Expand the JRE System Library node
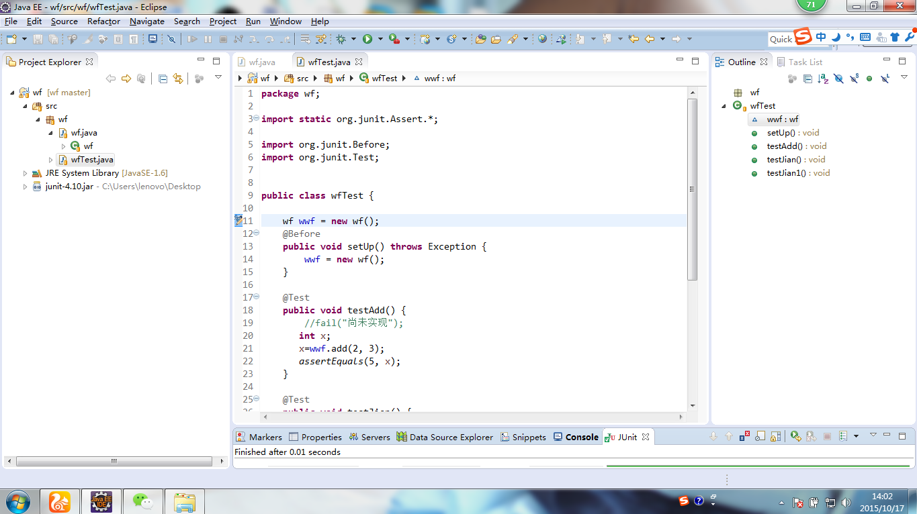The height and width of the screenshot is (514, 917). [x=26, y=173]
